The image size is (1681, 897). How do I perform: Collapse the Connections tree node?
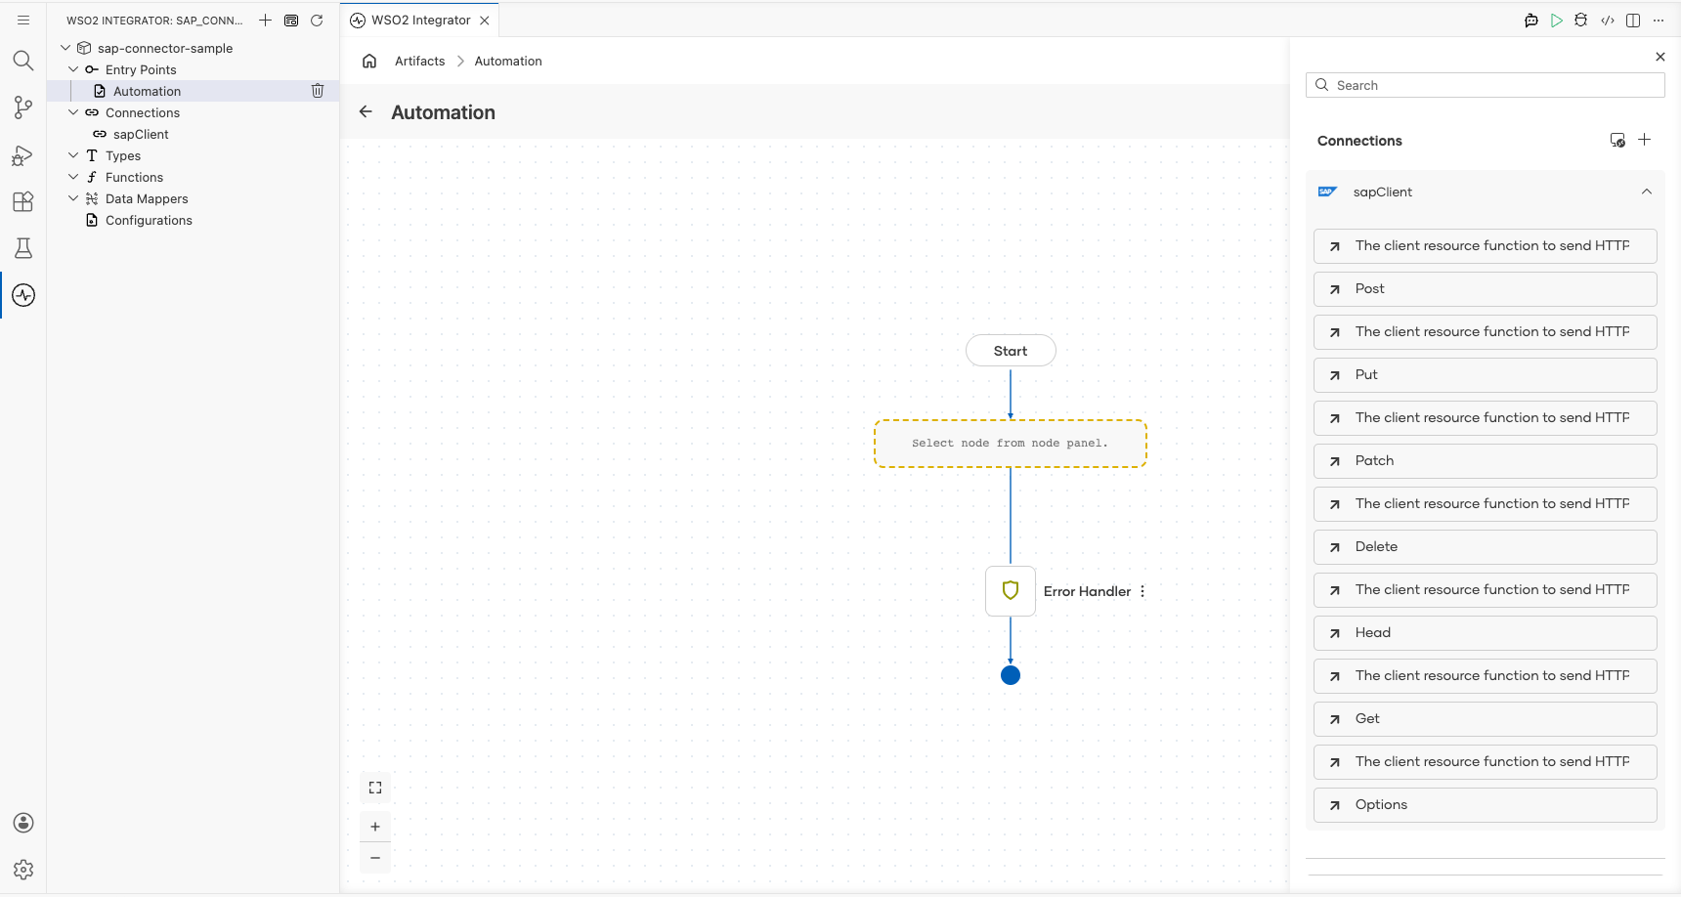73,112
